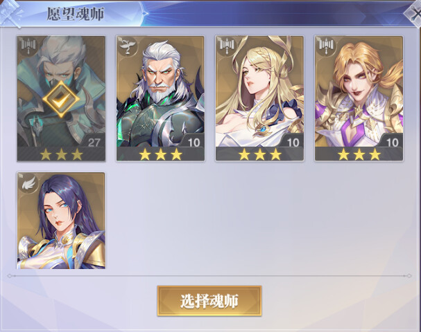
Task: Click the 选择魂师 button
Action: (209, 301)
